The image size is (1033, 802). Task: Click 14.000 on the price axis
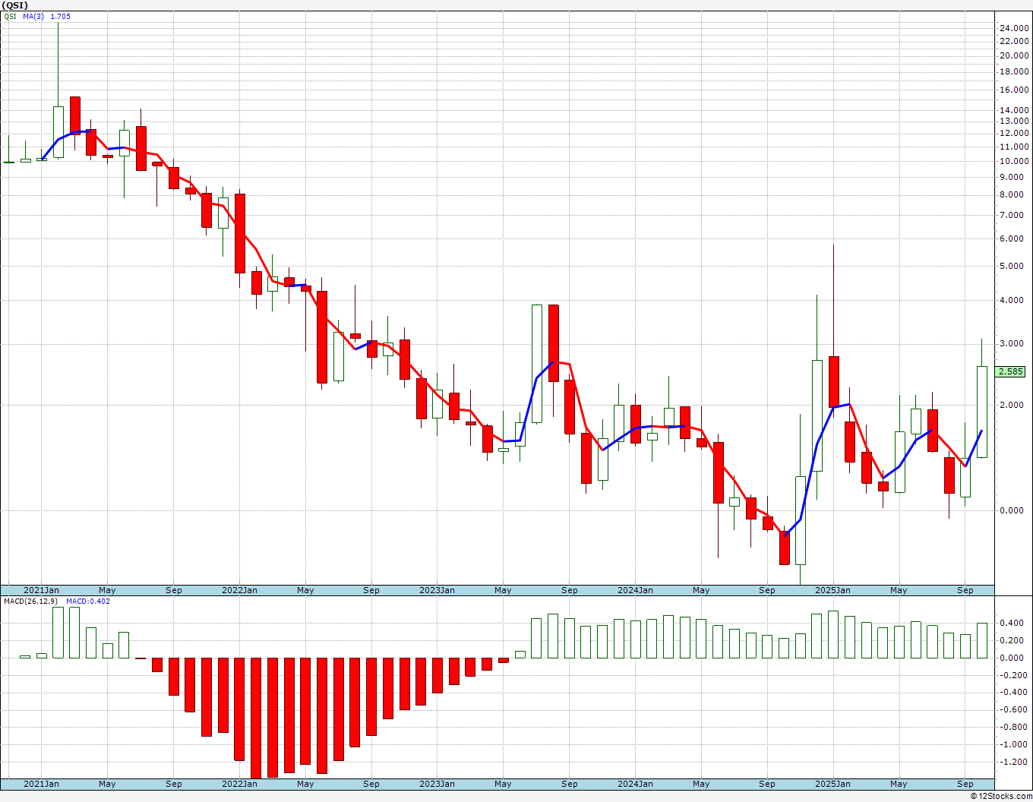tap(1014, 110)
